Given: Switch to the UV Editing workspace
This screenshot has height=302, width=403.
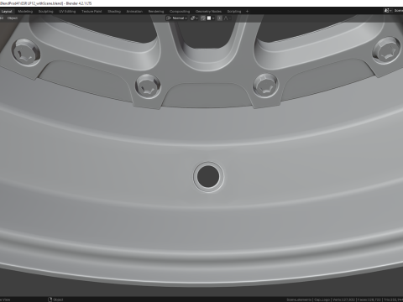Looking at the screenshot, I should [67, 11].
